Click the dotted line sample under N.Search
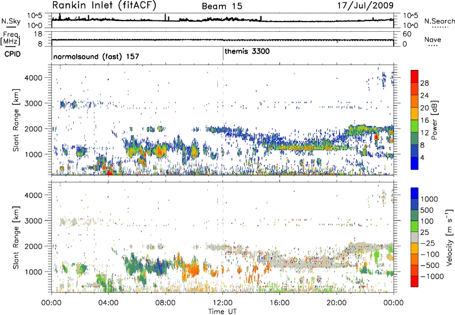Screen dimensions: 455x315 pyautogui.click(x=440, y=27)
